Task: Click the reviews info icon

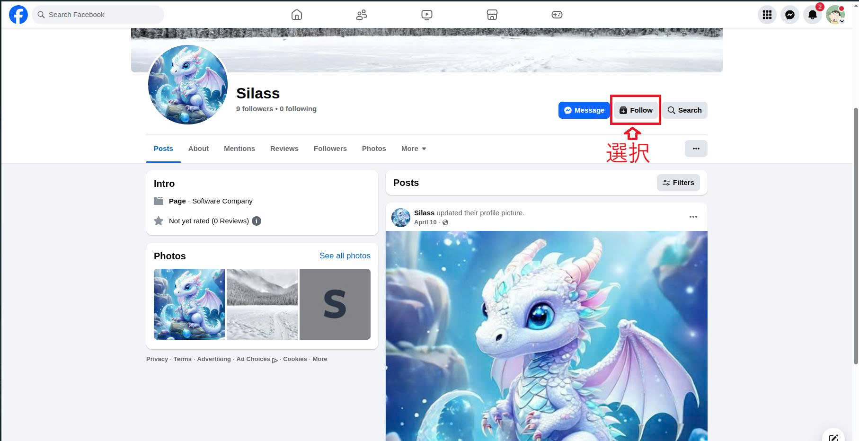Action: point(257,221)
